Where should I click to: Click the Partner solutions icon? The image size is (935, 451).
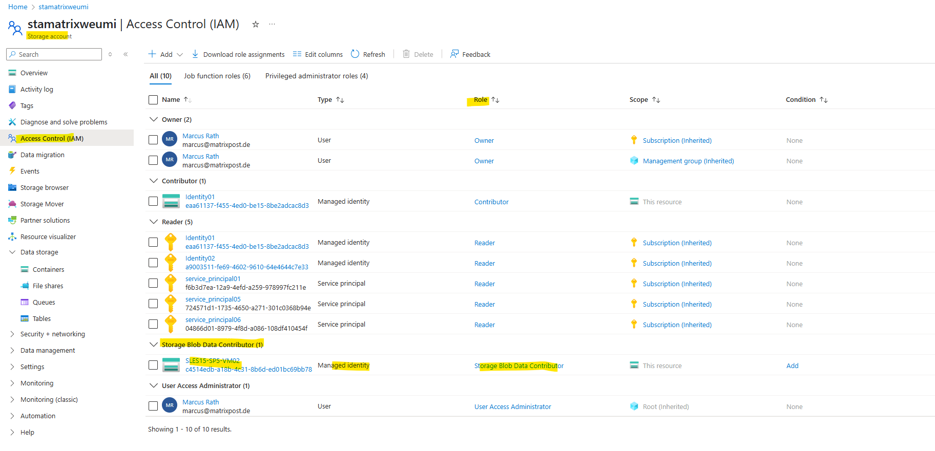click(12, 220)
